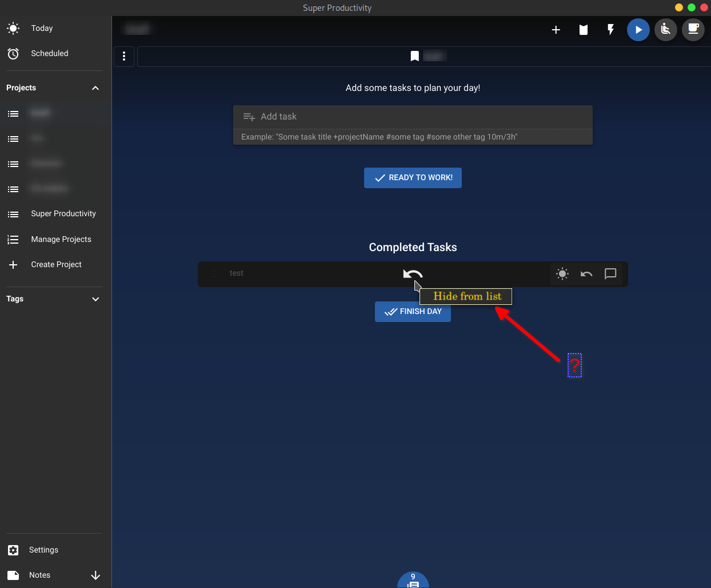Toggle the undo arrow beside the sun icon
Viewport: 711px width, 588px height.
pos(586,274)
